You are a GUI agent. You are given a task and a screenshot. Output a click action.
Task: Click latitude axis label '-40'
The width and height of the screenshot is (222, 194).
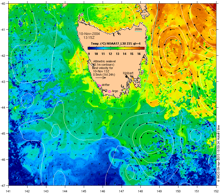coord(3,4)
